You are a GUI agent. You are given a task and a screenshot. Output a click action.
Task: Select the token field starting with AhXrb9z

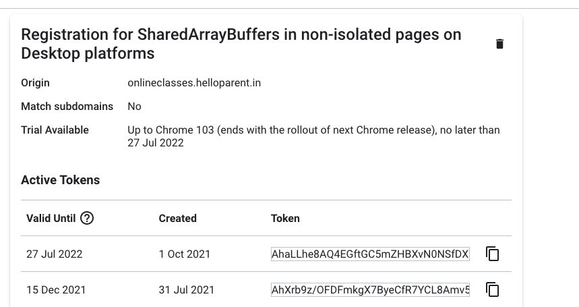pyautogui.click(x=370, y=290)
